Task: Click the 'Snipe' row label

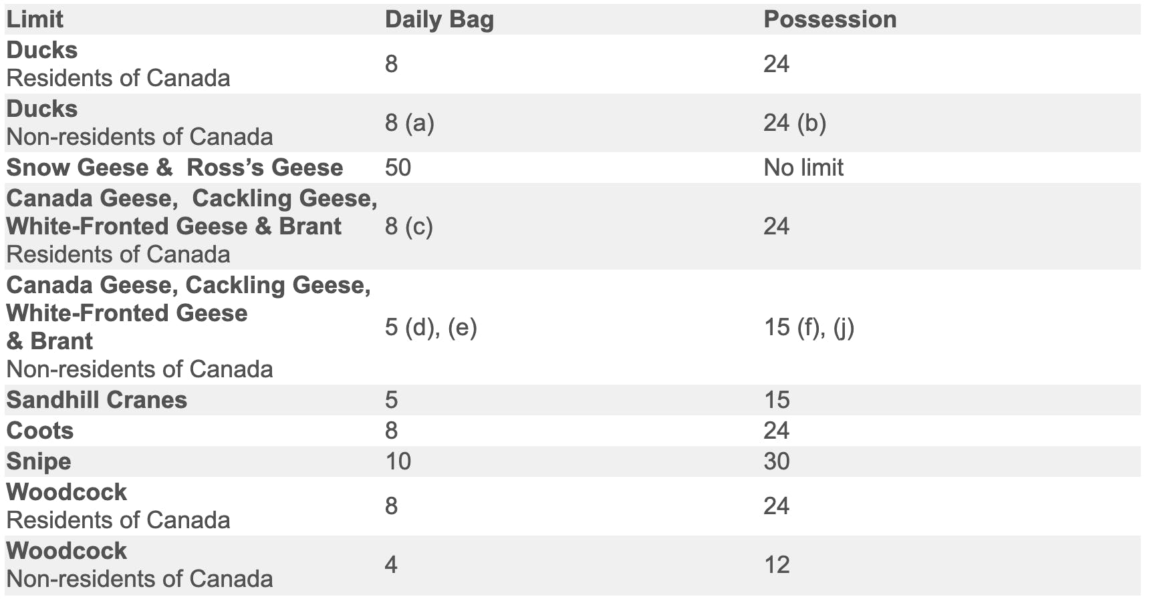Action: pos(38,461)
